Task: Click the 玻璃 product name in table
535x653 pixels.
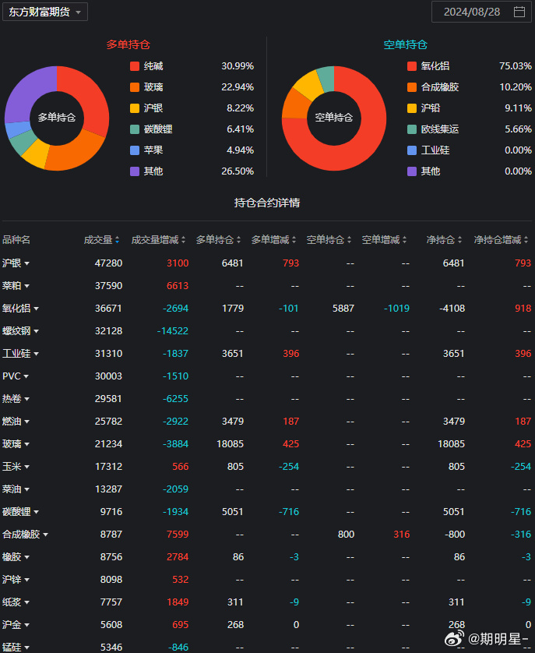Action: point(12,444)
